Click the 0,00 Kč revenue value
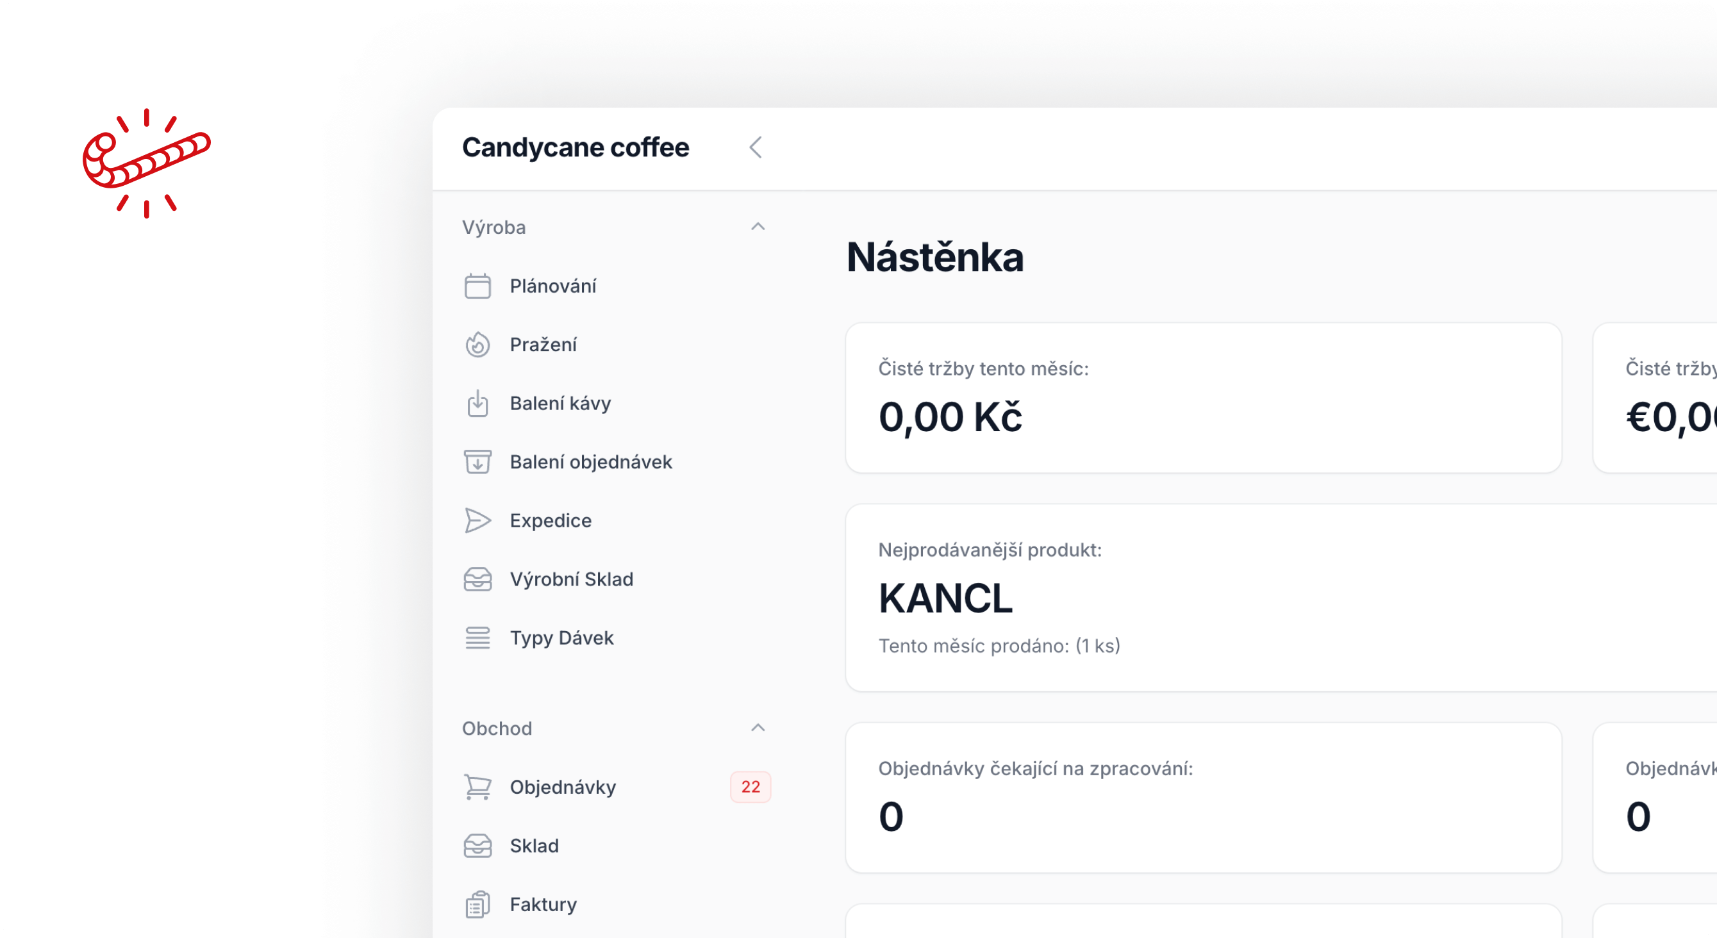The image size is (1717, 938). 950,418
